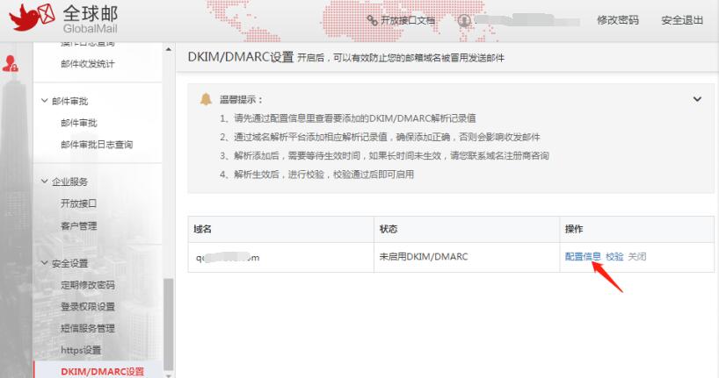Open 邮件审批日志查询 in the sidebar

tap(96, 145)
